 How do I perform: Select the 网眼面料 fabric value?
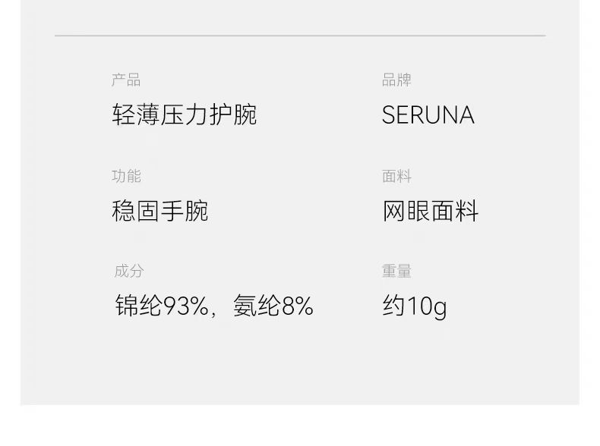click(x=430, y=212)
